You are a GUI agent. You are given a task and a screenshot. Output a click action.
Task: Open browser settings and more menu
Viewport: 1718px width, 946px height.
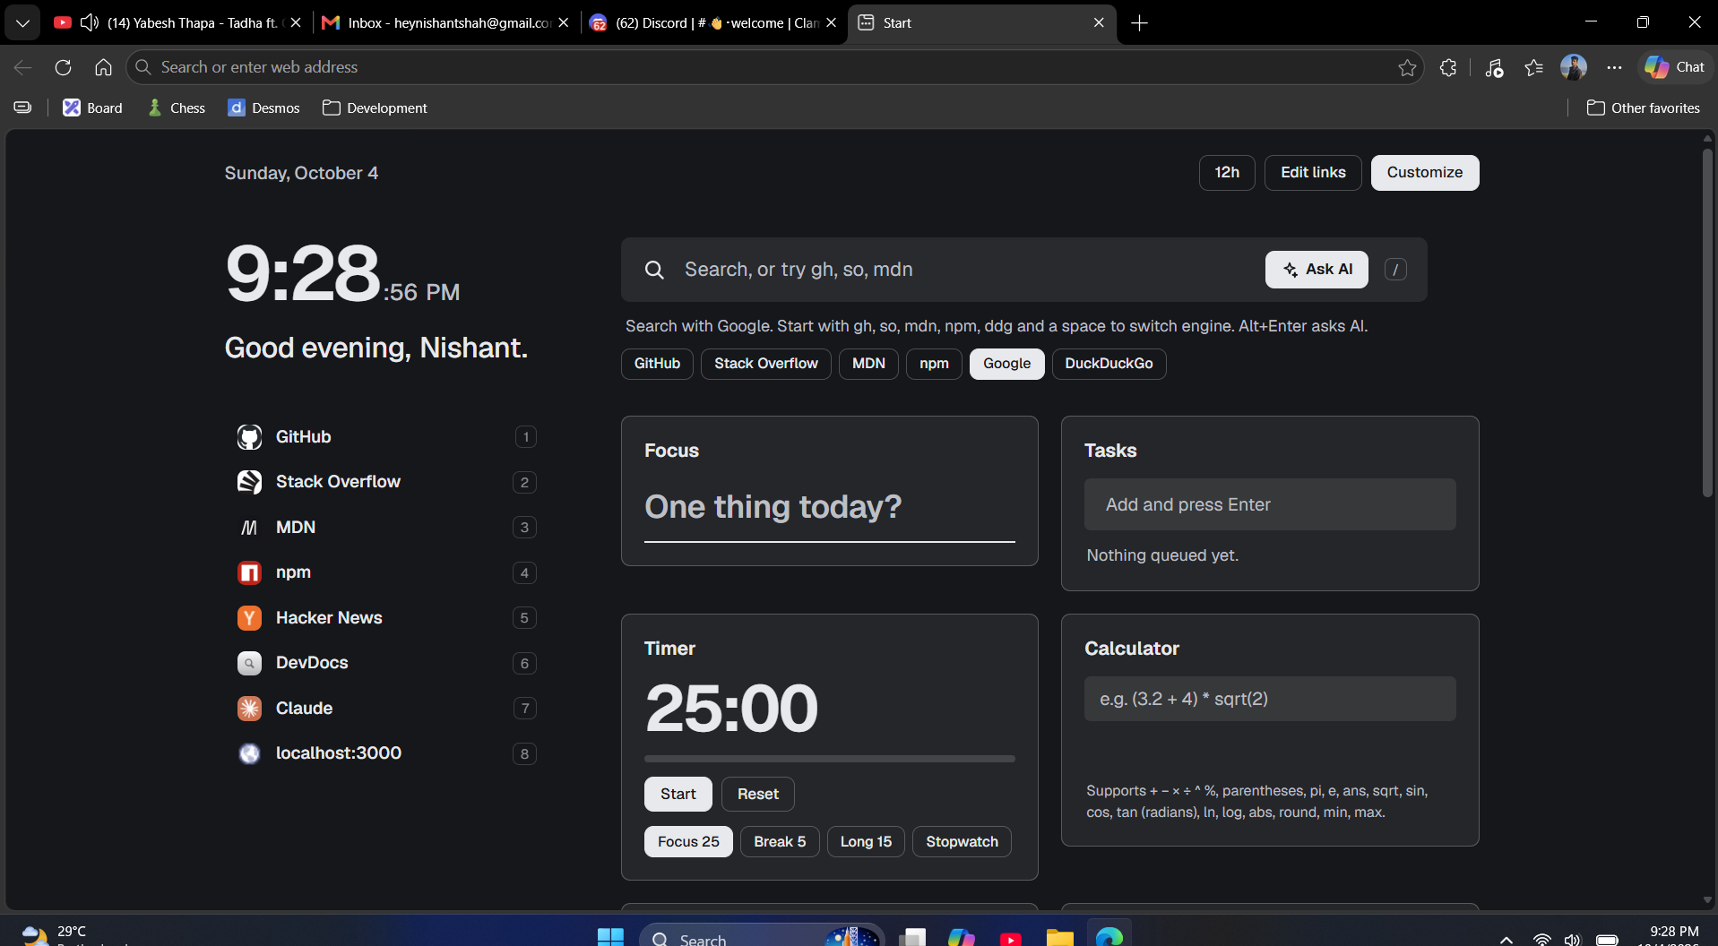(x=1614, y=67)
